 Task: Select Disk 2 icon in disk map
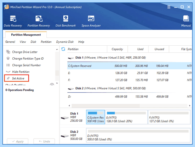65,136
